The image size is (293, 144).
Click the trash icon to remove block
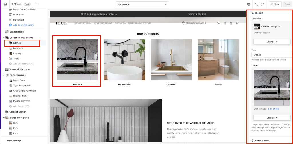252,141
